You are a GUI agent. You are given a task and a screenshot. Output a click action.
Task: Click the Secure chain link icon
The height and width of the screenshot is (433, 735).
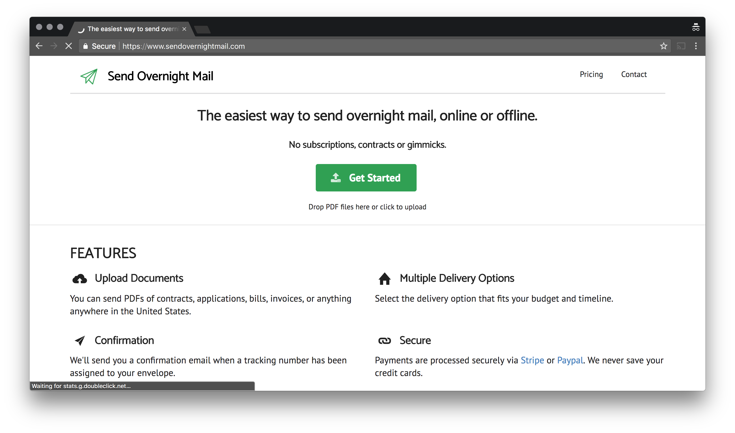pyautogui.click(x=384, y=341)
